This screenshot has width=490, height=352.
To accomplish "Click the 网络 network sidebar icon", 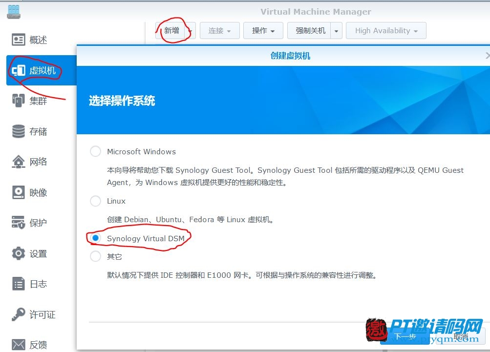I will click(x=19, y=162).
